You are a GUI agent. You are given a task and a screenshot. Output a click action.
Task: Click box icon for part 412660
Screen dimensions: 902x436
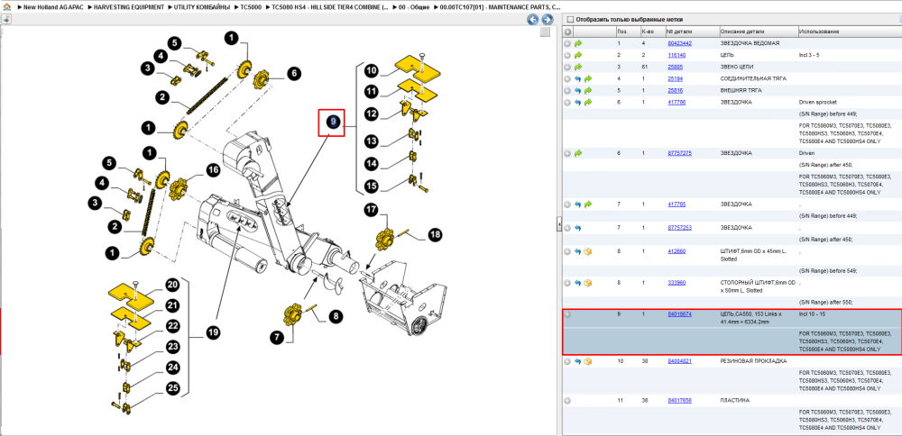click(588, 251)
